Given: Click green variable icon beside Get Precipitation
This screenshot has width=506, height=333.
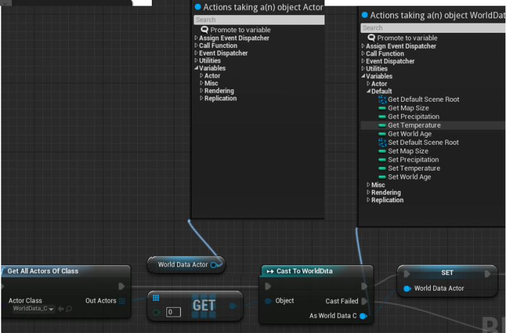Looking at the screenshot, I should (x=382, y=117).
